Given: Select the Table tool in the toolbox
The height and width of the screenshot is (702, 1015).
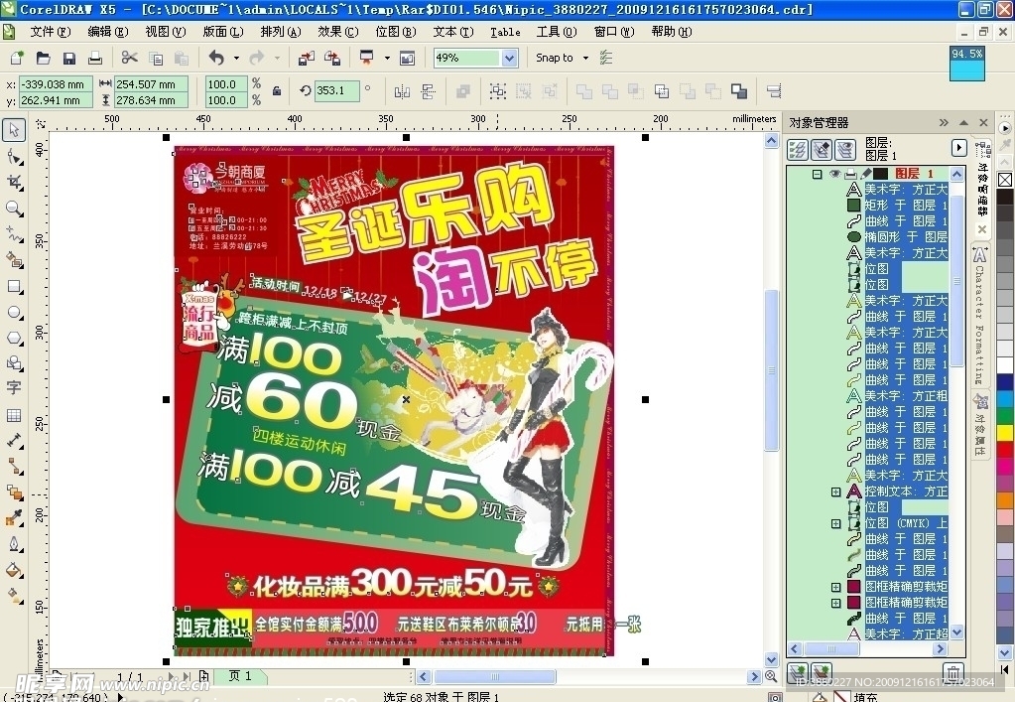Looking at the screenshot, I should point(14,415).
